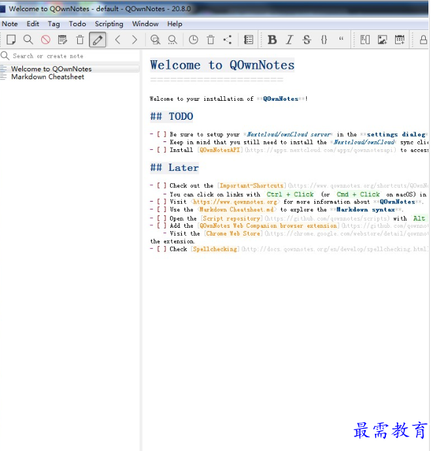433x451 pixels.
Task: Click the 'Welcome to QOwnNotes' heading in editor
Action: click(x=222, y=65)
